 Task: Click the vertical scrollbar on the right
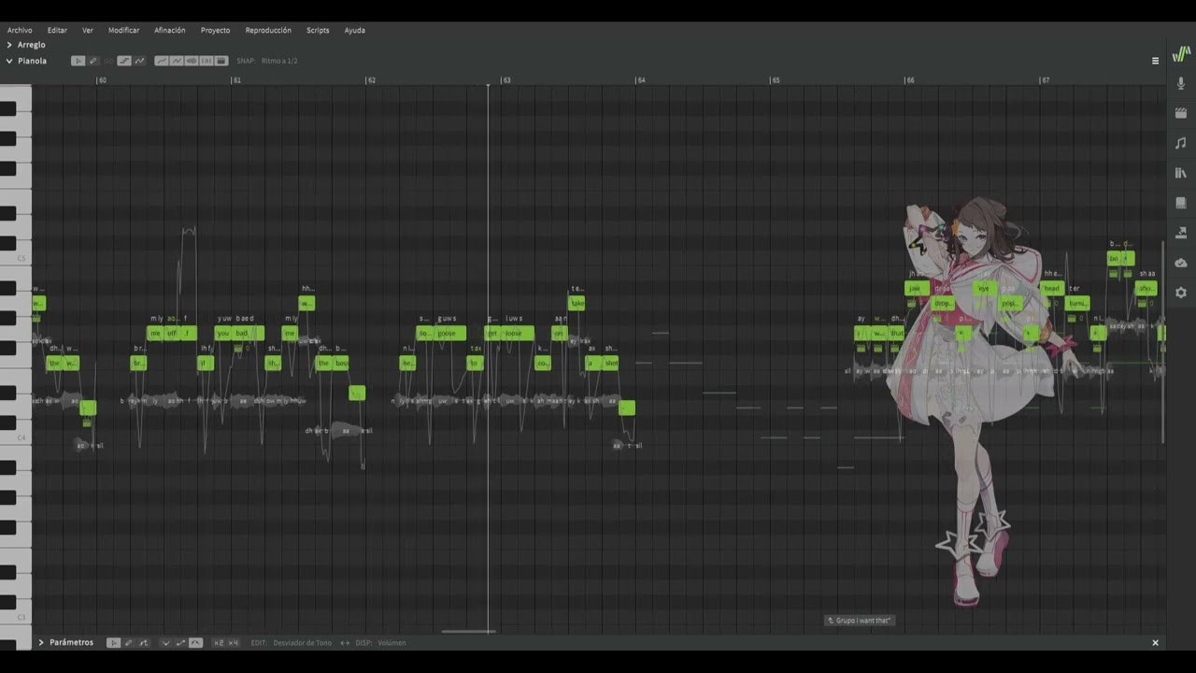pyautogui.click(x=1163, y=341)
